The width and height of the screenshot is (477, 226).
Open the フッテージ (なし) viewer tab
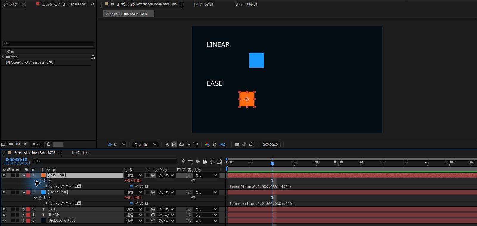point(246,4)
